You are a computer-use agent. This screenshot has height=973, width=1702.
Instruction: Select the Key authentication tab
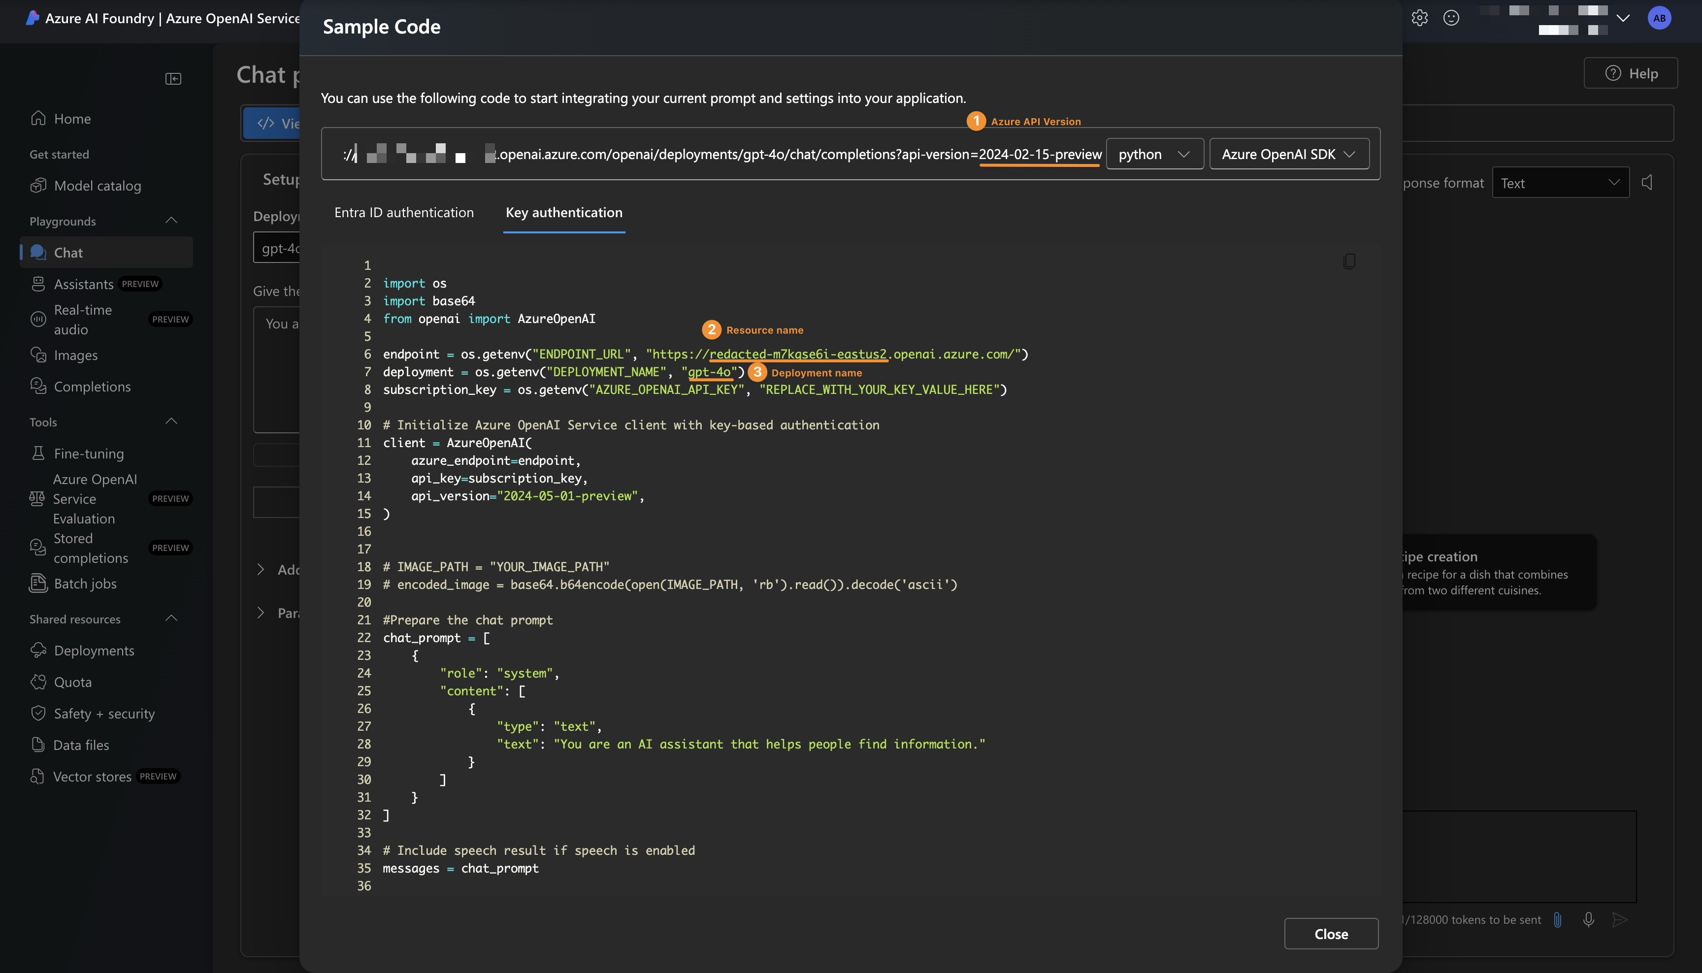(x=563, y=213)
